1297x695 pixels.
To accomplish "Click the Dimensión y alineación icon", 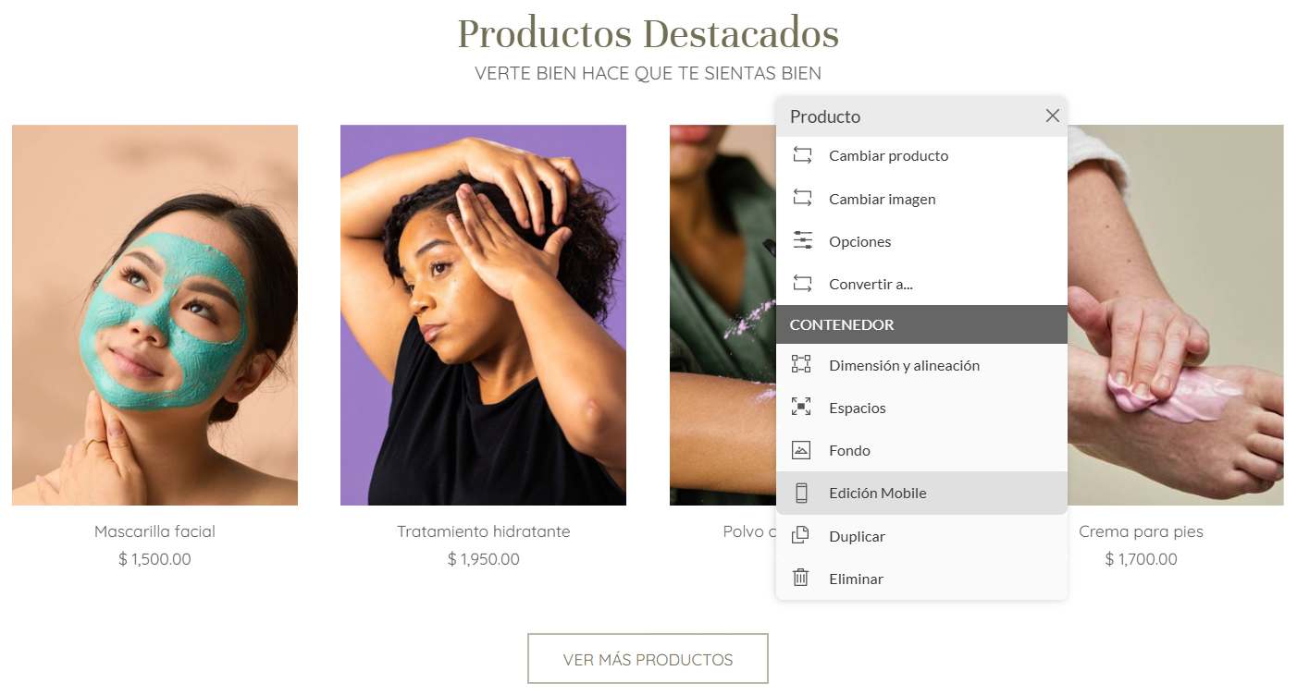I will point(801,364).
